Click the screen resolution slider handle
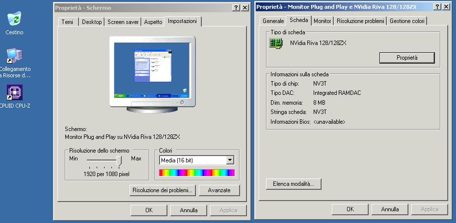This screenshot has height=223, width=456. pos(119,161)
